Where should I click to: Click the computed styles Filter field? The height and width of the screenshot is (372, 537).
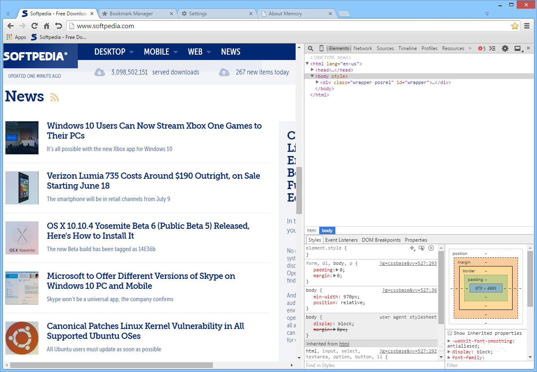(489, 365)
